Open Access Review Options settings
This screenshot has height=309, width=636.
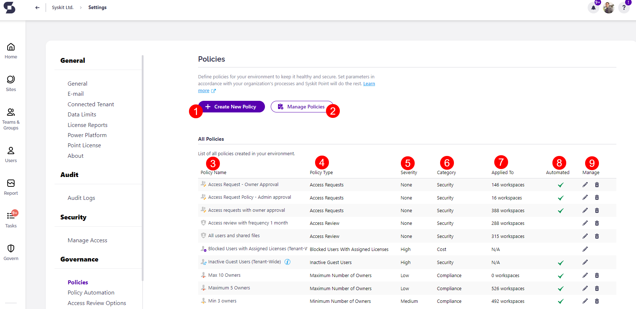97,303
